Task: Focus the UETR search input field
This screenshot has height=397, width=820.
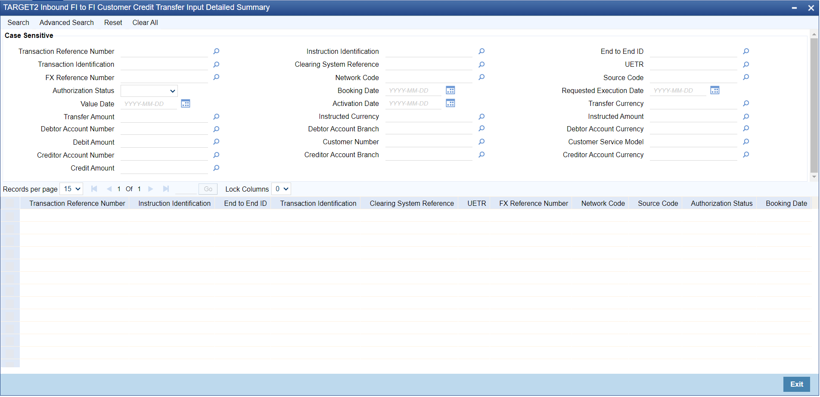Action: 693,65
